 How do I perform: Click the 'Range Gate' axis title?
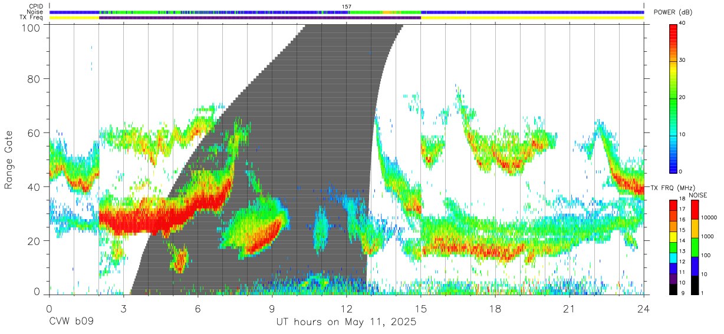coord(9,160)
